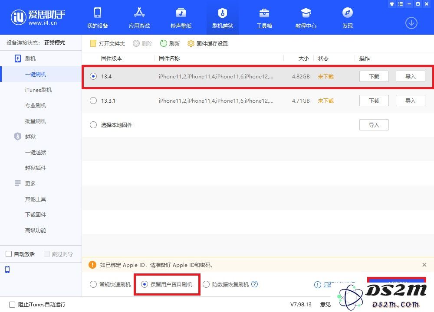Import a local firmware file

374,125
